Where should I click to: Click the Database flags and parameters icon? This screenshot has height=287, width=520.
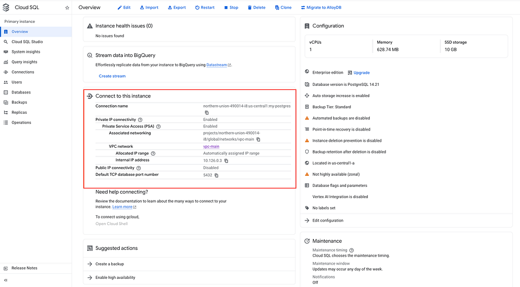tap(307, 185)
